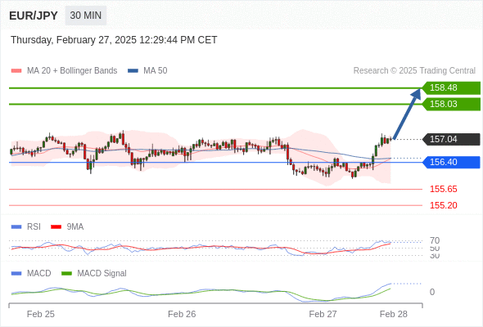Click the Feb 27 date axis label

[323, 314]
